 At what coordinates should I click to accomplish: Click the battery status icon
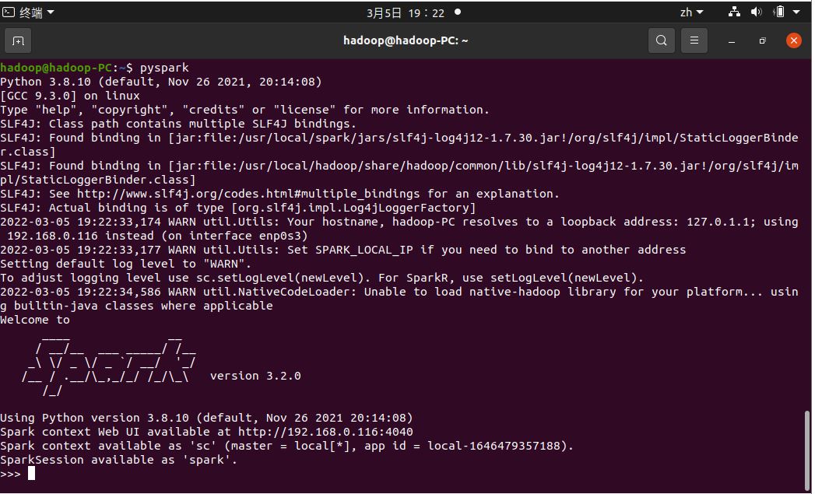click(781, 12)
